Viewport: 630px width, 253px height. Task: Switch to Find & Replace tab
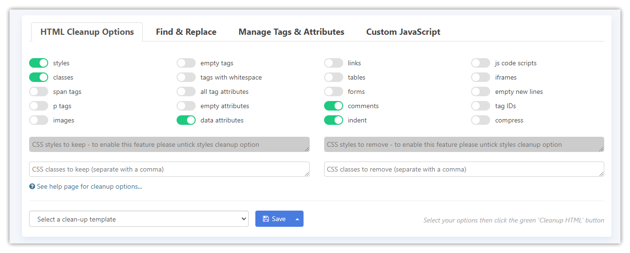point(186,32)
